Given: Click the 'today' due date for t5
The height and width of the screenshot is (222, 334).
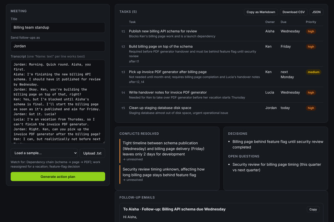Looking at the screenshot, I should coord(285,108).
